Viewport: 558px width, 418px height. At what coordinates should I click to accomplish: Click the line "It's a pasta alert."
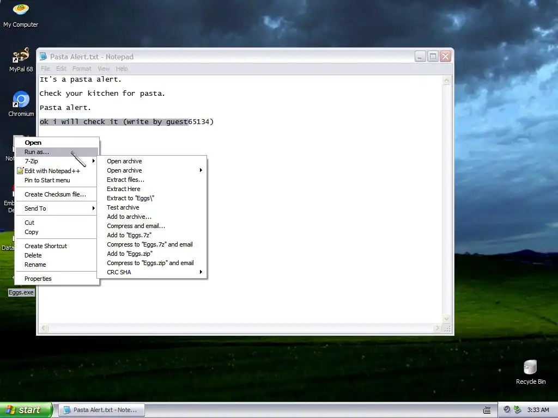click(81, 79)
